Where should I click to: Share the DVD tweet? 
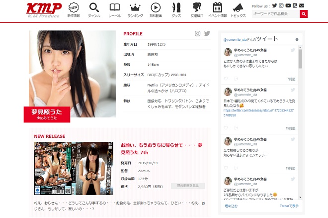(236, 128)
